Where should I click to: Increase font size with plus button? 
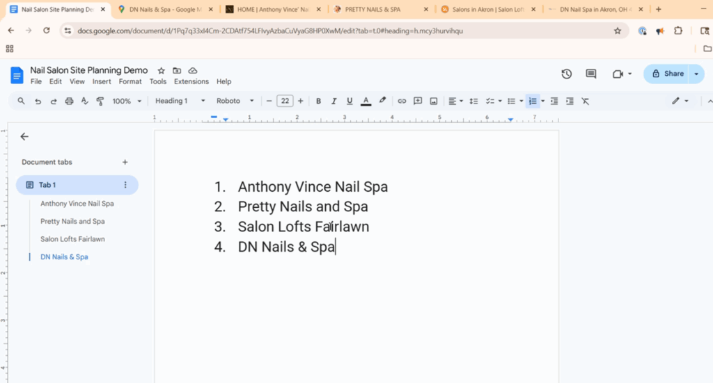point(300,101)
